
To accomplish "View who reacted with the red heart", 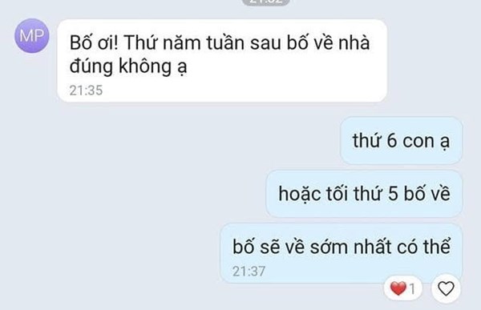I will [402, 288].
